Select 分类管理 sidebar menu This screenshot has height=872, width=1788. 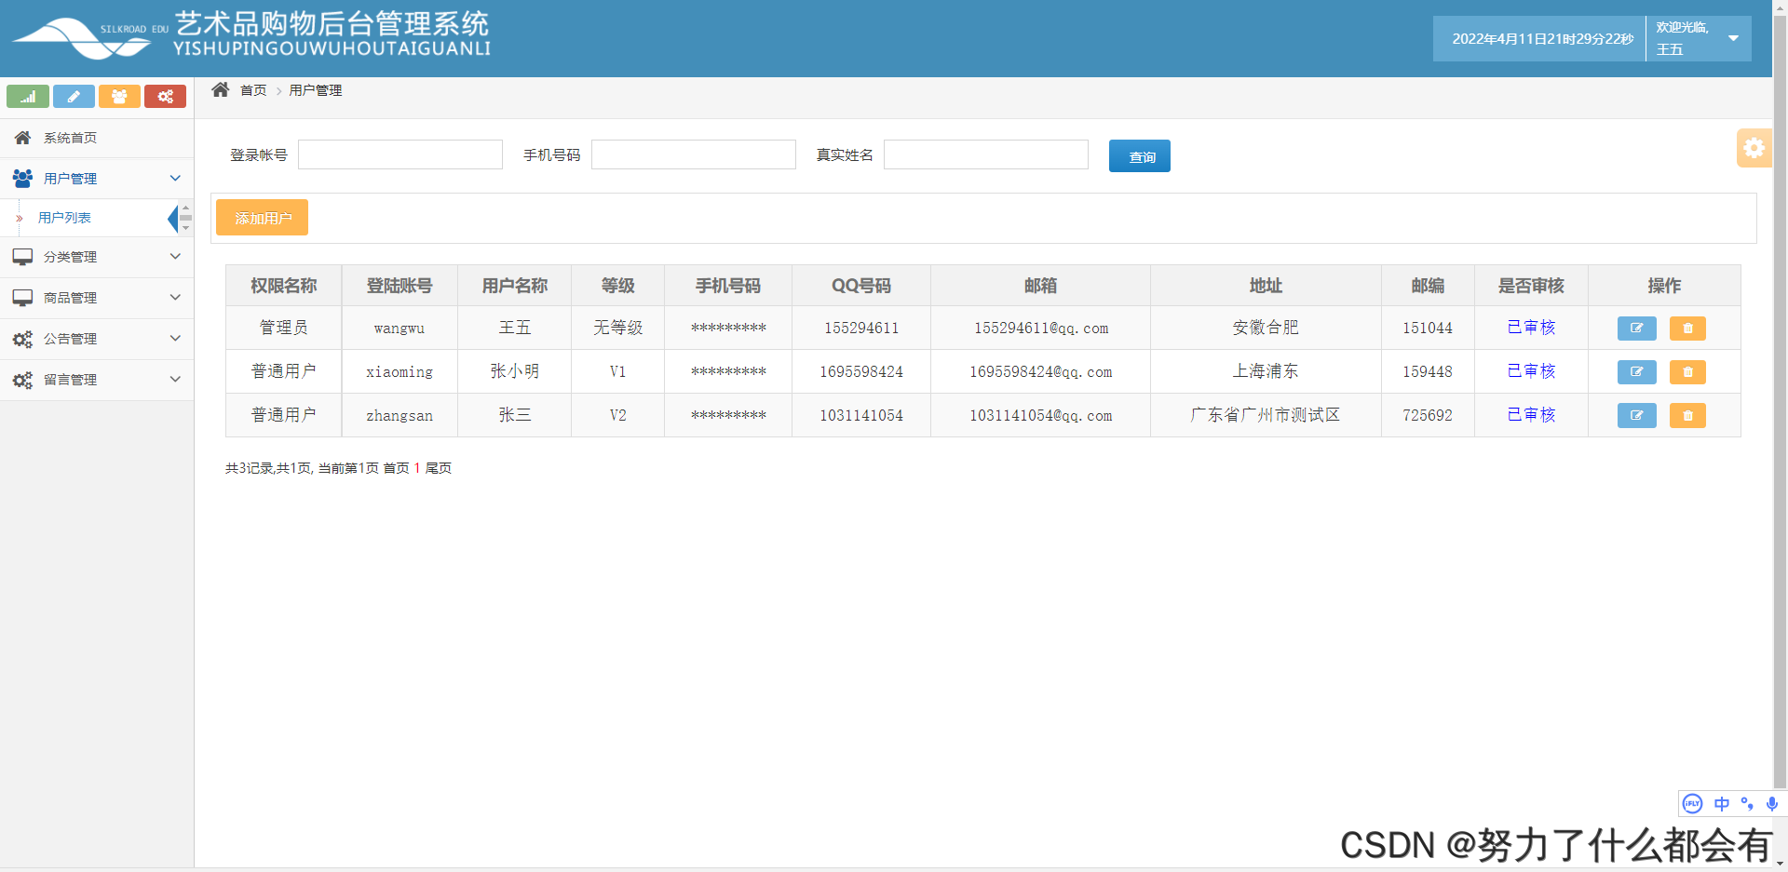[97, 257]
